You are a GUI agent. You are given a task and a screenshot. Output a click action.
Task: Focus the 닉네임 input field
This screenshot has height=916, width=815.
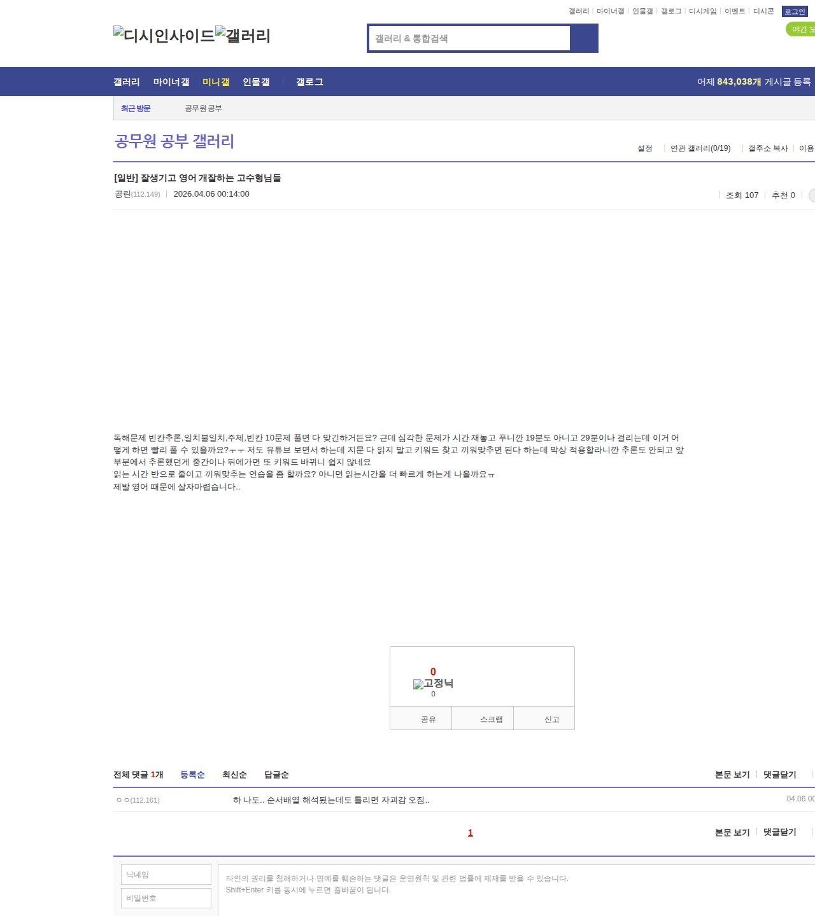pyautogui.click(x=166, y=875)
